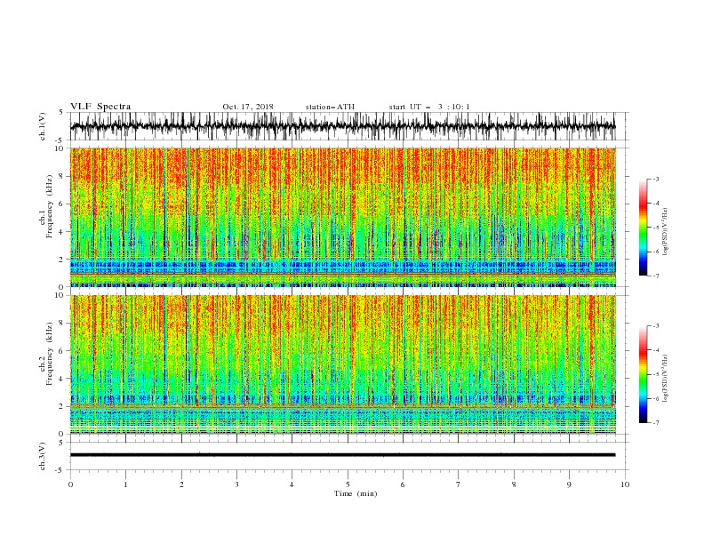
Task: Click the ch.1(V) waveform axis label
Action: pos(43,126)
